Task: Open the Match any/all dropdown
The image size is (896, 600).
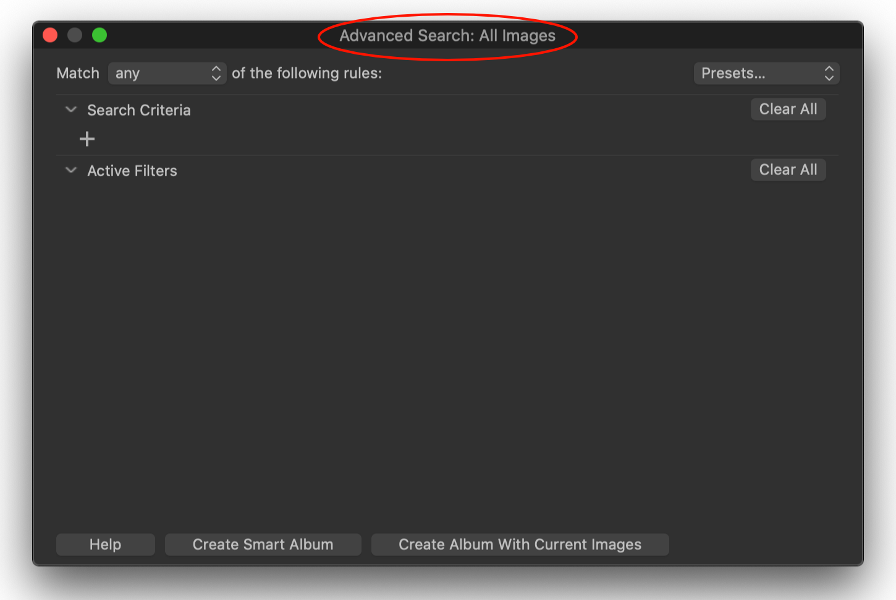Action: pyautogui.click(x=167, y=73)
